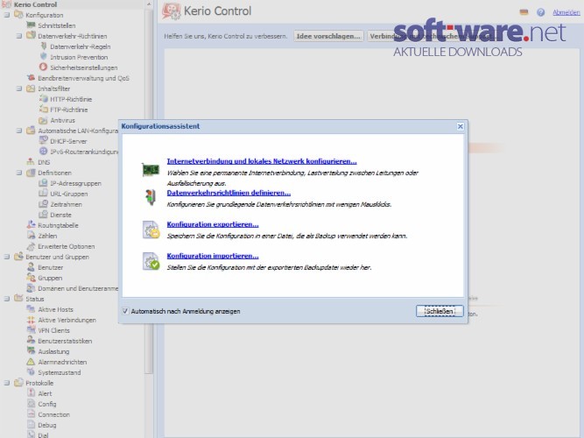
Task: Click the DHCP-Server icon
Action: click(x=44, y=141)
